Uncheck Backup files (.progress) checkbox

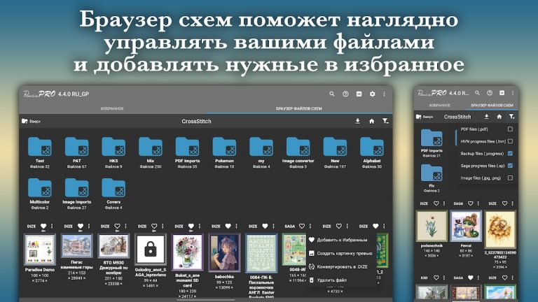pos(510,153)
